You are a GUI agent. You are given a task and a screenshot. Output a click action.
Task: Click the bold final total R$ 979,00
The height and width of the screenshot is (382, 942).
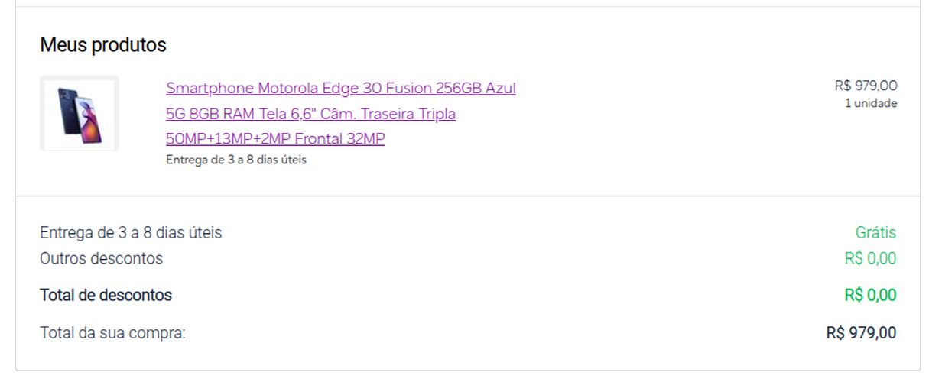pyautogui.click(x=862, y=333)
